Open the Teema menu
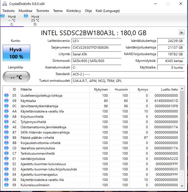 tap(58, 11)
